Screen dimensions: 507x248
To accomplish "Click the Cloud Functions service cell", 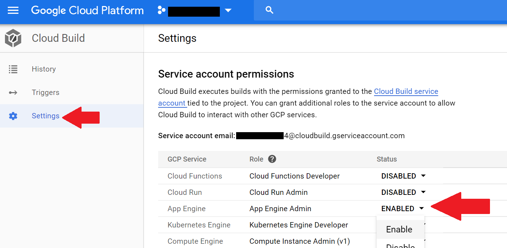I will (x=195, y=176).
